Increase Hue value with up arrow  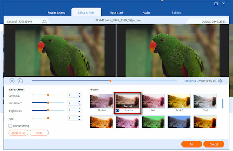(x=79, y=117)
